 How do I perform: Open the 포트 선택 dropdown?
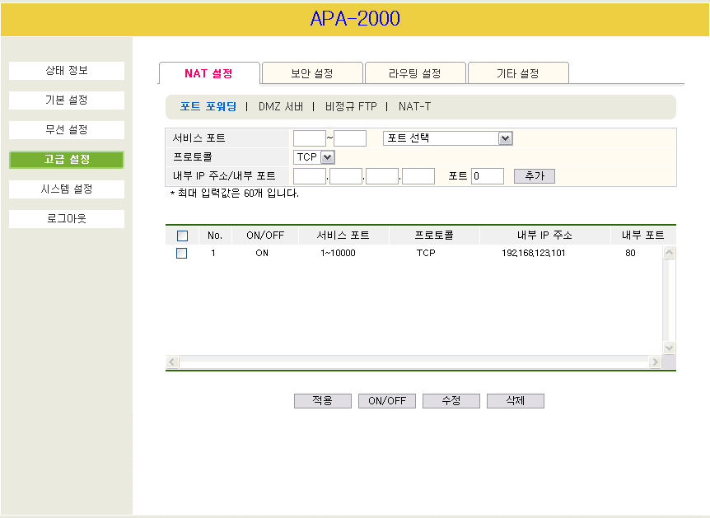448,138
